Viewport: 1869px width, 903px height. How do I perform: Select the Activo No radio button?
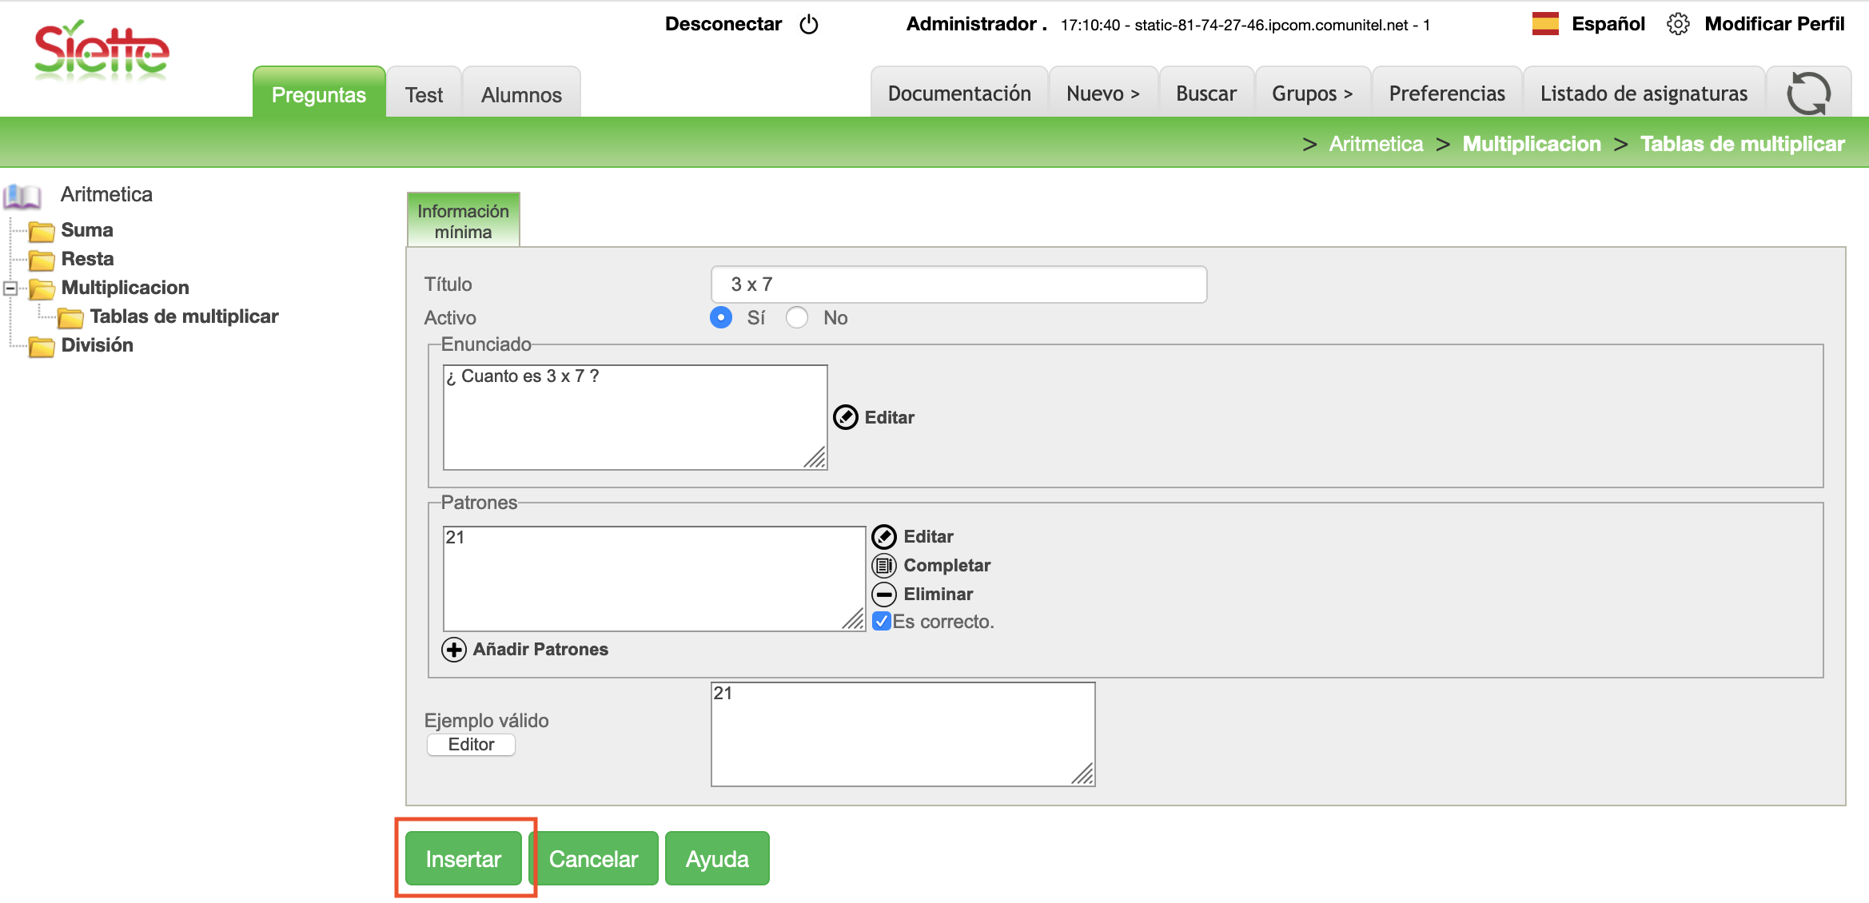tap(796, 317)
